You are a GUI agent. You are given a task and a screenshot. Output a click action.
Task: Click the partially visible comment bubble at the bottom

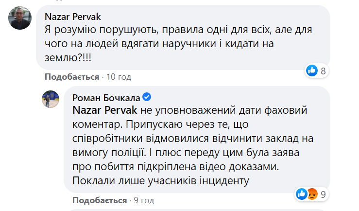[x=214, y=210]
